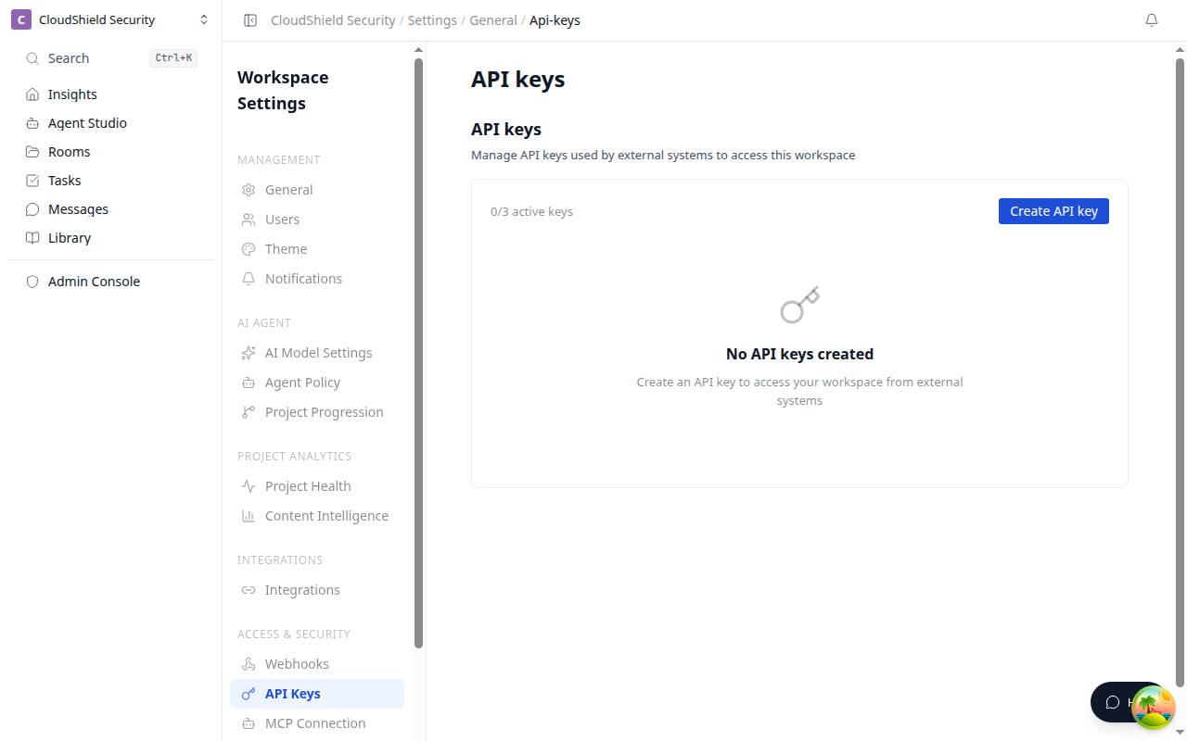The width and height of the screenshot is (1187, 741).
Task: Click the Messages speech bubble icon
Action: point(32,209)
